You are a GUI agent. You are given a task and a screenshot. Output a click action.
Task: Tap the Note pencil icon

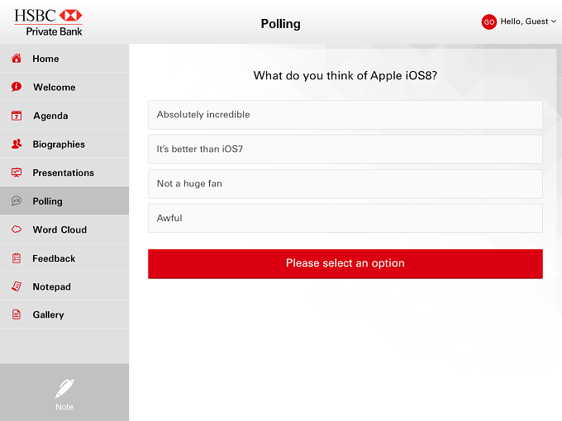64,389
